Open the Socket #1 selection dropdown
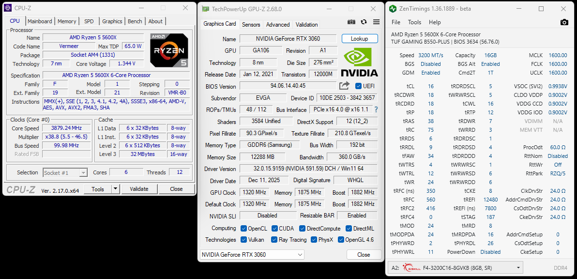Image resolution: width=577 pixels, height=279 pixels. (65, 172)
